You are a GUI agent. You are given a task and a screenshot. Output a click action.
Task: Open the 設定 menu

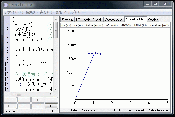pyautogui.click(x=58, y=12)
